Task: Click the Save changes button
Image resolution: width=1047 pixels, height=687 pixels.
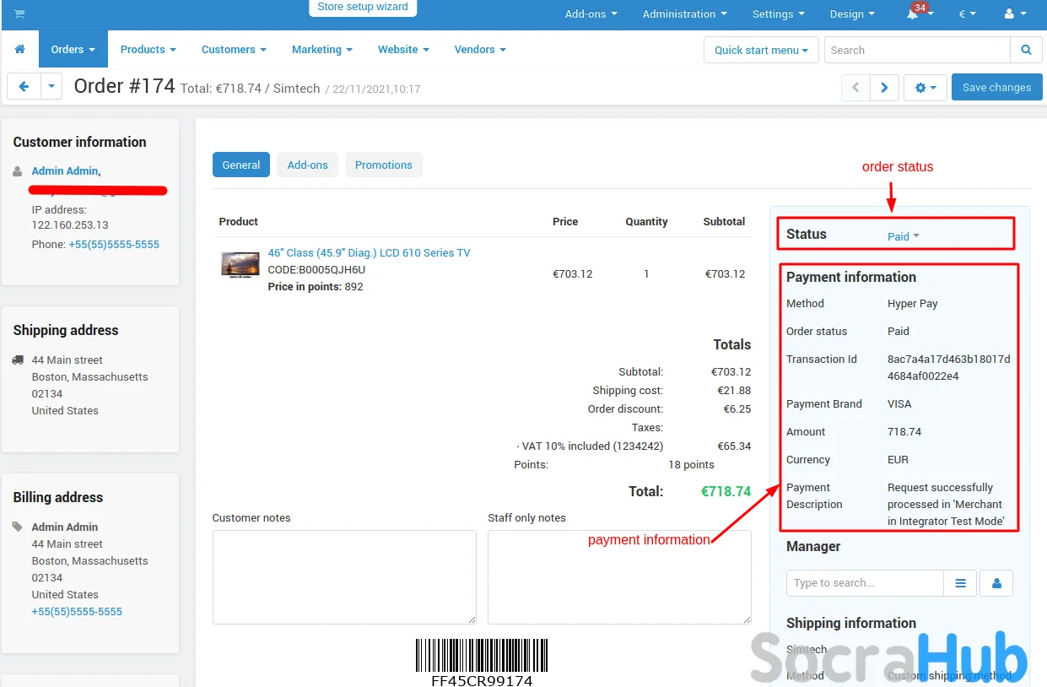Action: click(996, 88)
